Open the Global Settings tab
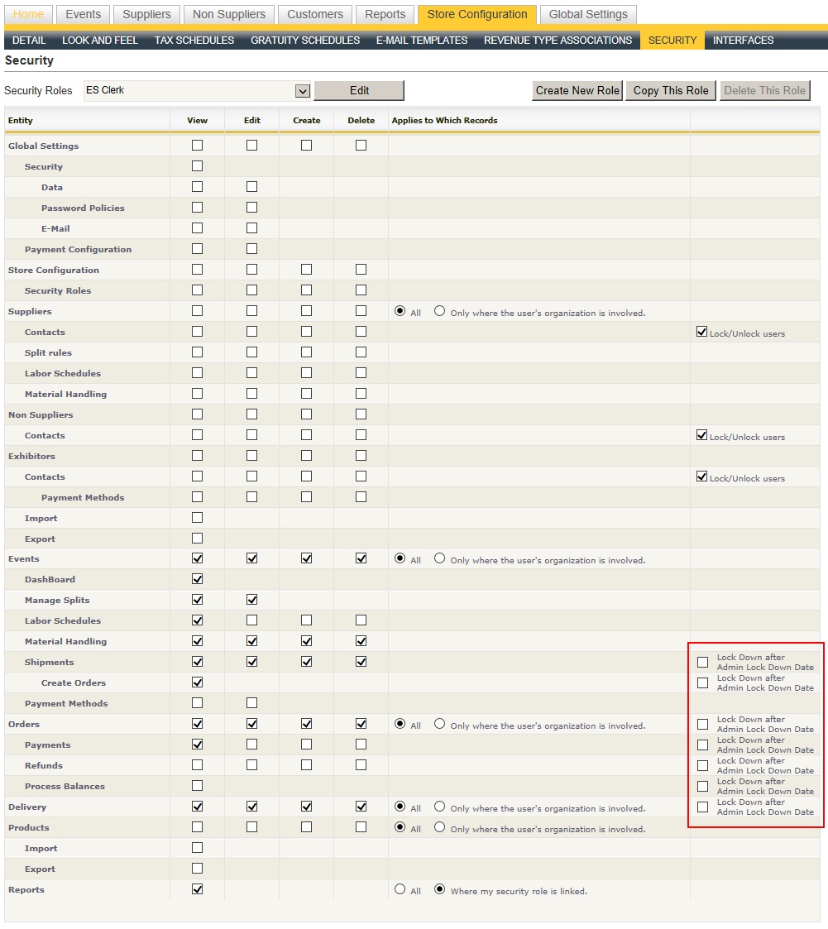Viewport: 828px width, 929px height. pyautogui.click(x=588, y=14)
